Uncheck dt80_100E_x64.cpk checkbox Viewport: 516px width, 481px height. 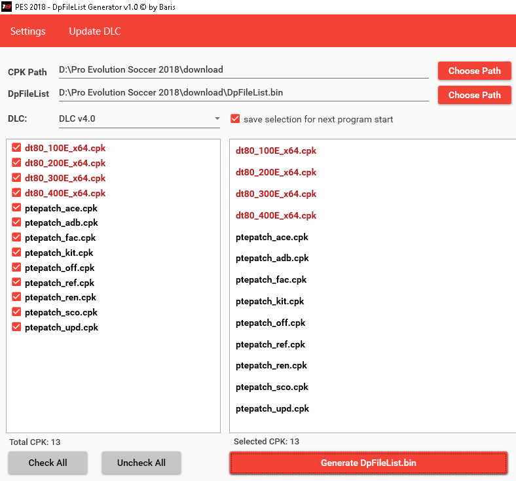[16, 148]
